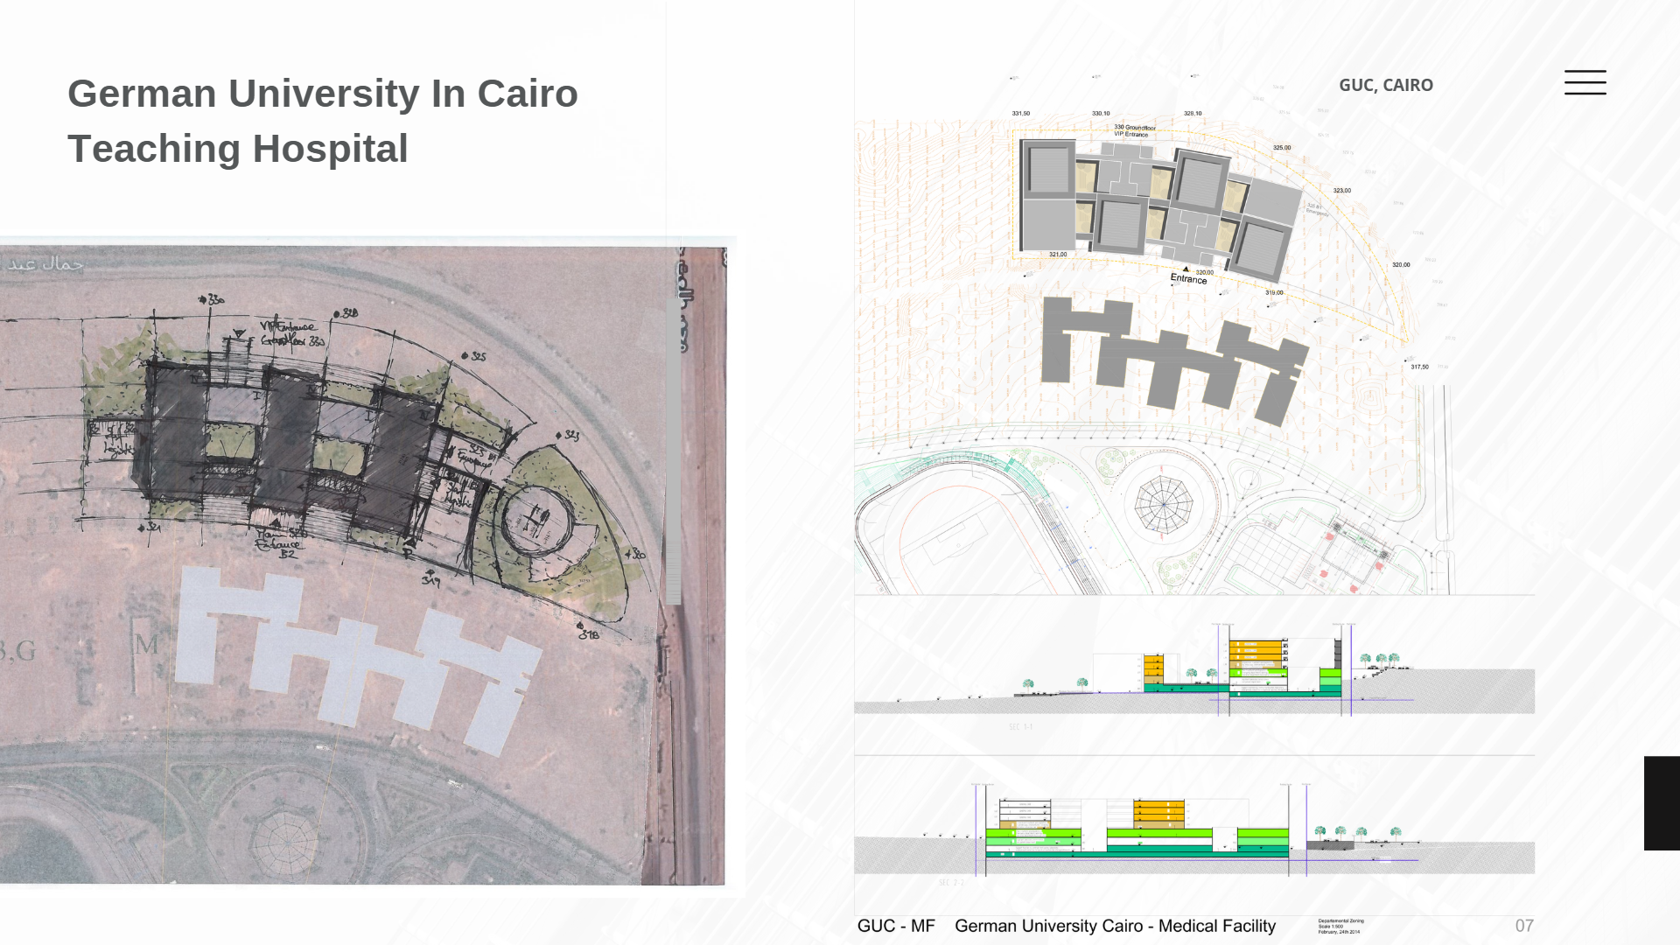This screenshot has width=1680, height=945.
Task: Click German University Cairo - Medical Facility caption
Action: [x=1114, y=926]
